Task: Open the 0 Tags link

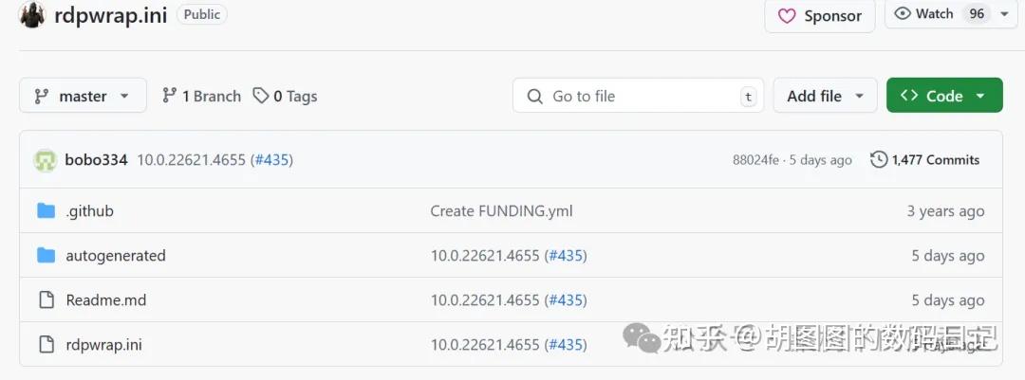Action: click(285, 96)
